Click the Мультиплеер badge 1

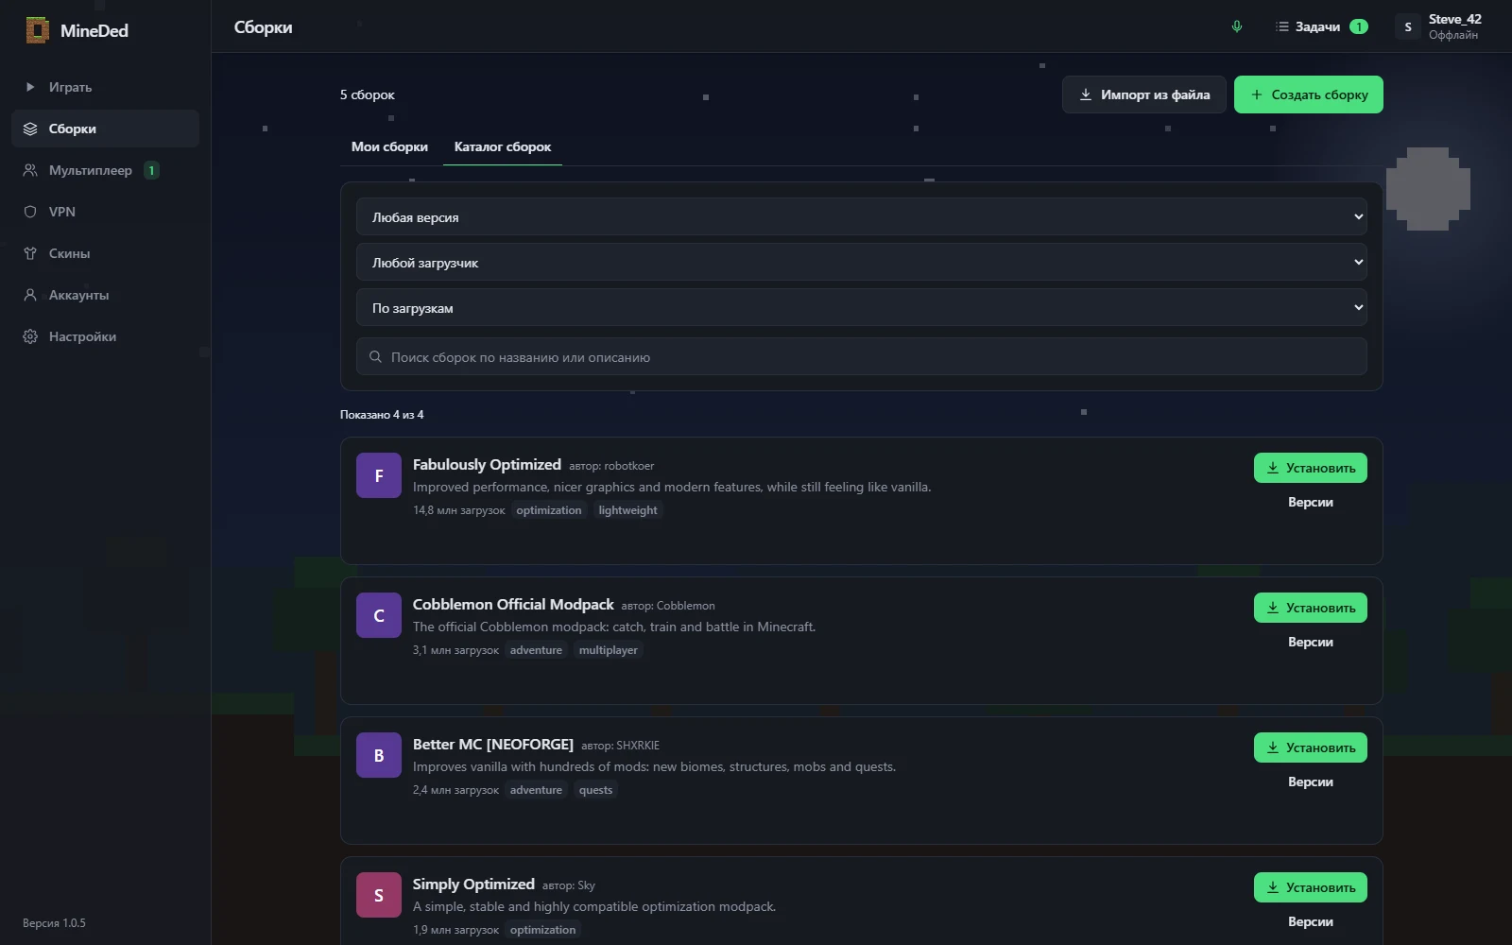click(x=151, y=170)
